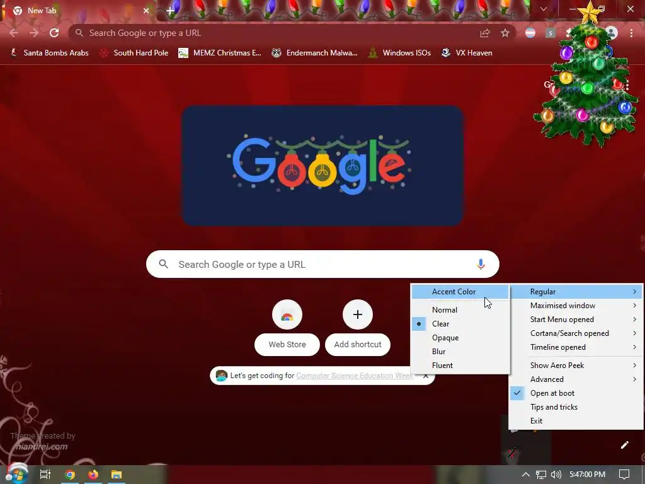Close the New Tab tab
Image resolution: width=645 pixels, height=484 pixels.
pyautogui.click(x=146, y=11)
